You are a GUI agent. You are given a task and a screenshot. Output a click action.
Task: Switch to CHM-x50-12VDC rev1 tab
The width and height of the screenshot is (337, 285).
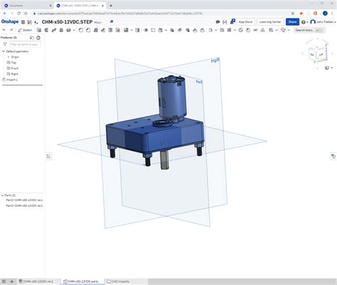point(38,281)
